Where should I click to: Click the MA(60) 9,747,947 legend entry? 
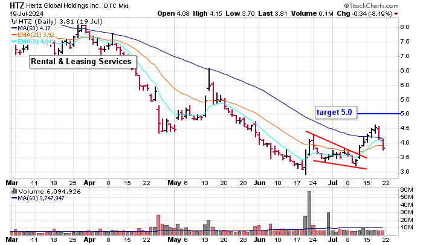click(38, 198)
